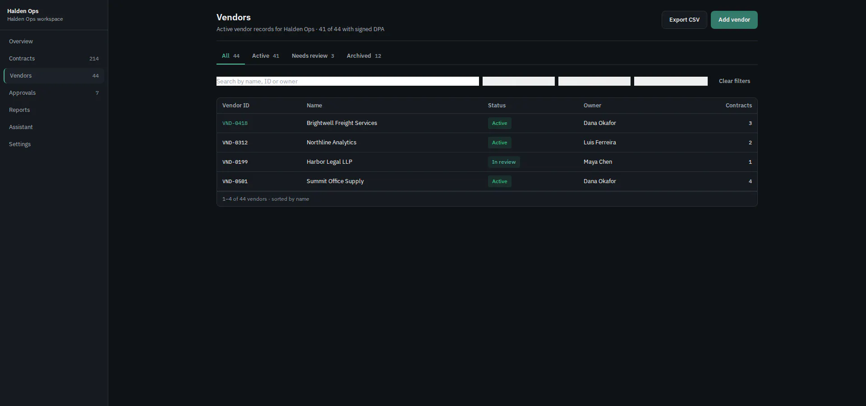Navigate to Reports in the sidebar
The image size is (866, 406).
54,110
